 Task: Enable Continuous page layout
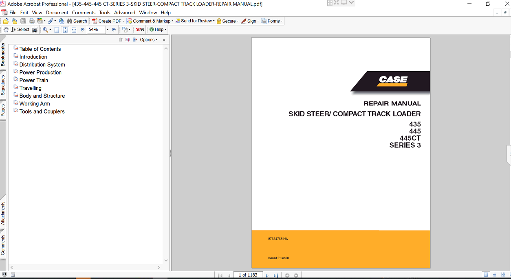(494, 275)
